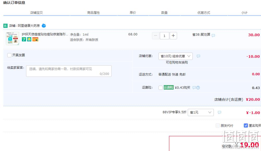
Task: Enable the 运费险 purchase checkbox
Action: (x=161, y=88)
